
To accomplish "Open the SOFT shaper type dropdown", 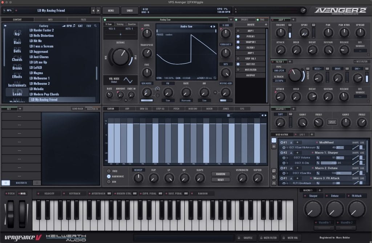I will 279,114.
